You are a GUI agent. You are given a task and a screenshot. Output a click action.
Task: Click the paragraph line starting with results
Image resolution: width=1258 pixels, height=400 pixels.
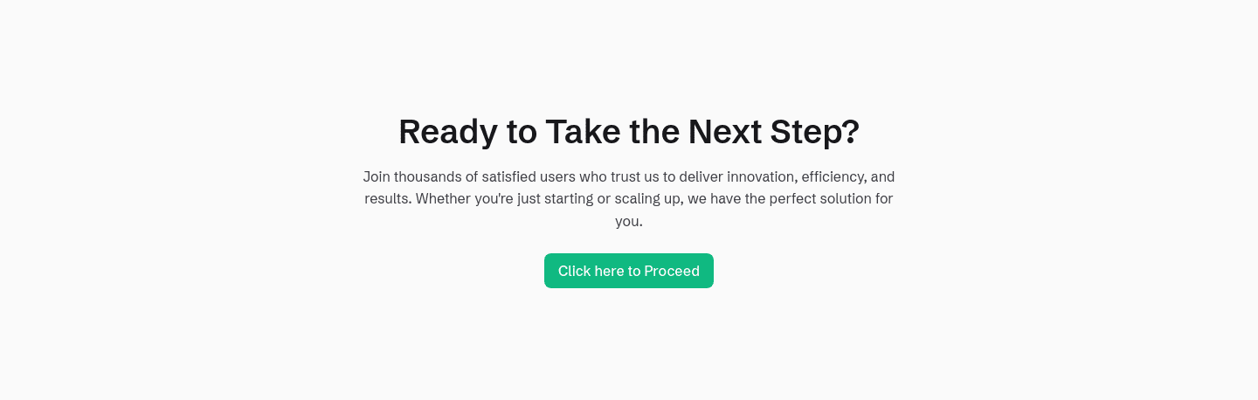629,199
